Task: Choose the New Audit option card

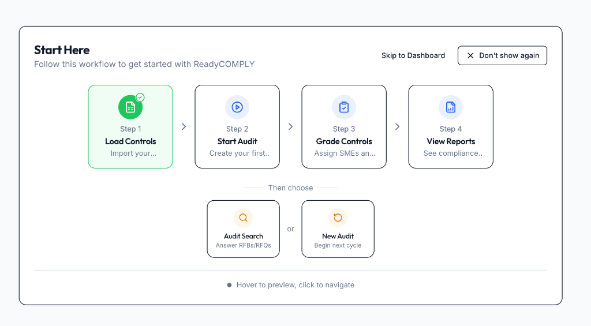Action: click(338, 228)
